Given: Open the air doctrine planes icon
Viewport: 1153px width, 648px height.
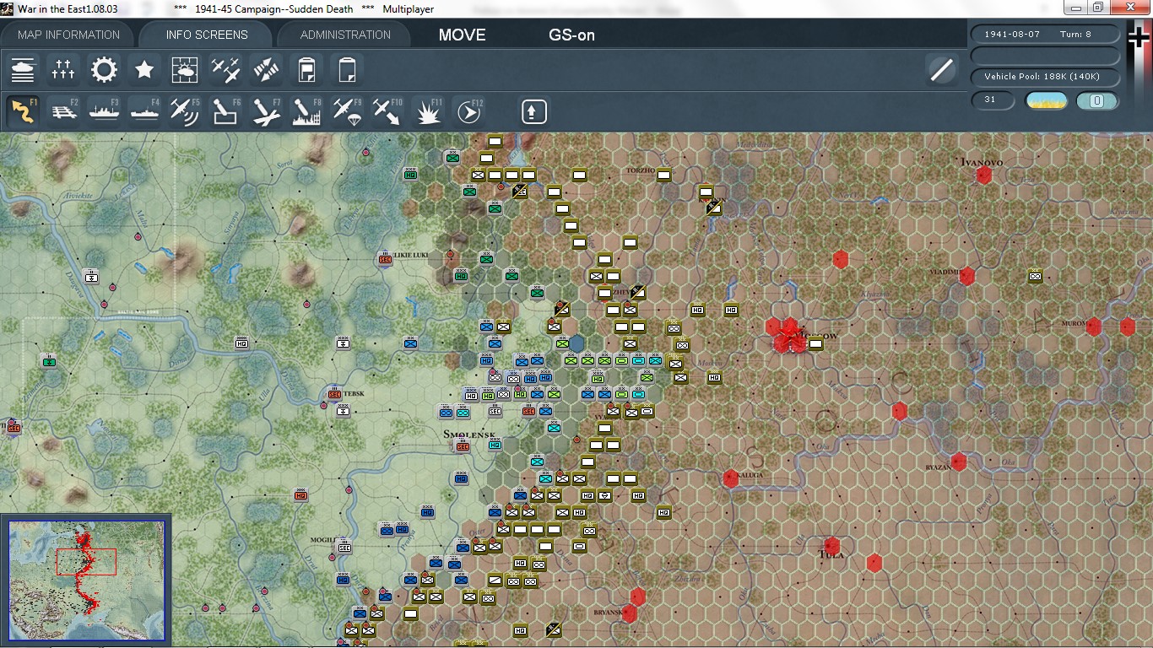Looking at the screenshot, I should pos(225,69).
